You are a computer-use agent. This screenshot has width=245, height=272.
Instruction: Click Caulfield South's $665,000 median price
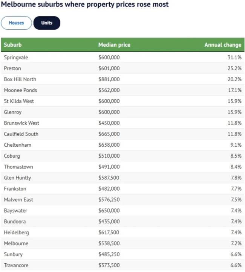pos(109,134)
